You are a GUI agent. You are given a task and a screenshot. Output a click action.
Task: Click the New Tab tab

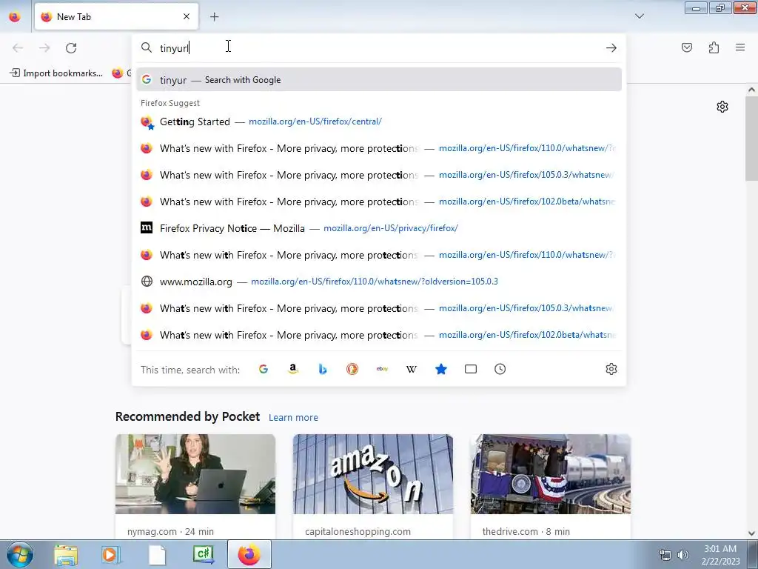click(x=116, y=17)
